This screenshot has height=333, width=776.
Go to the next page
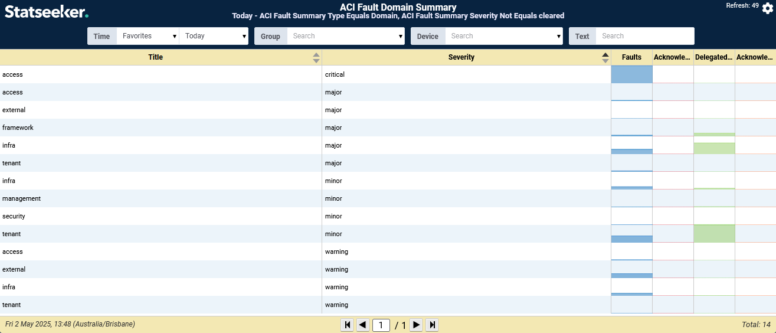click(416, 325)
